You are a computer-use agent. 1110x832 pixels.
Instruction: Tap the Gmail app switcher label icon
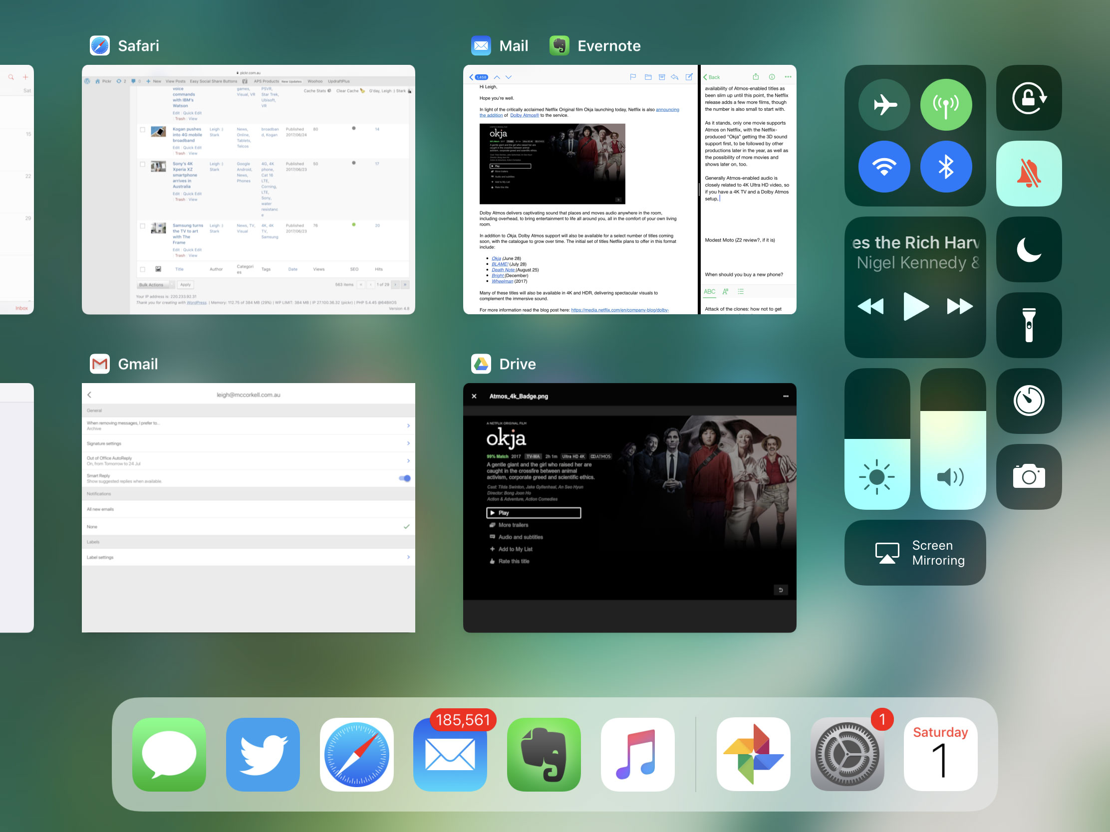click(100, 364)
